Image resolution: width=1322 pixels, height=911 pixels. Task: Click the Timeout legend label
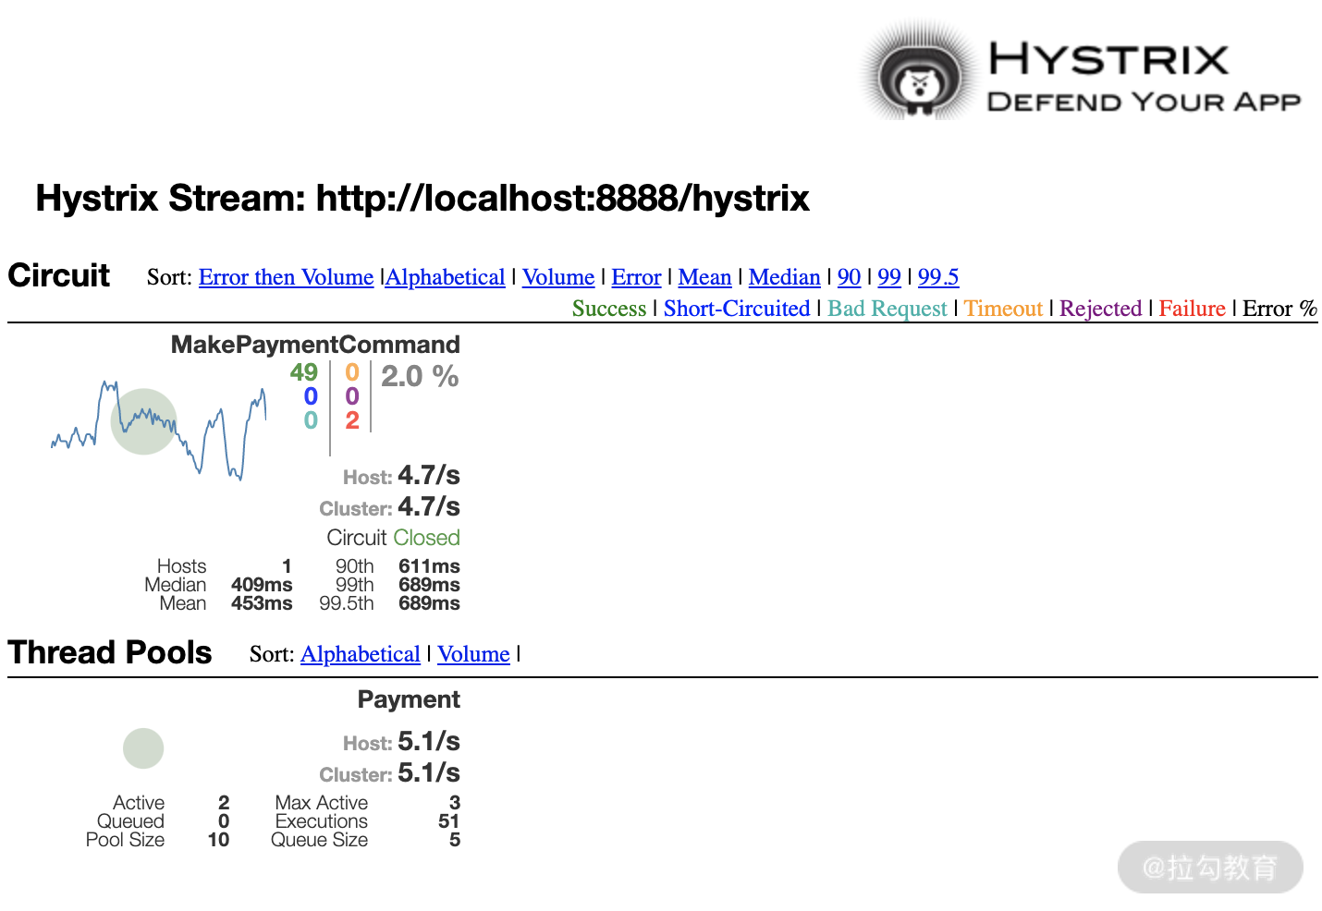coord(1003,309)
